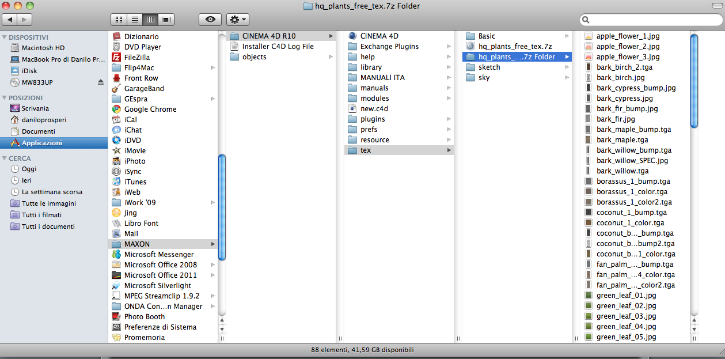Switch to icon view mode

click(x=118, y=20)
